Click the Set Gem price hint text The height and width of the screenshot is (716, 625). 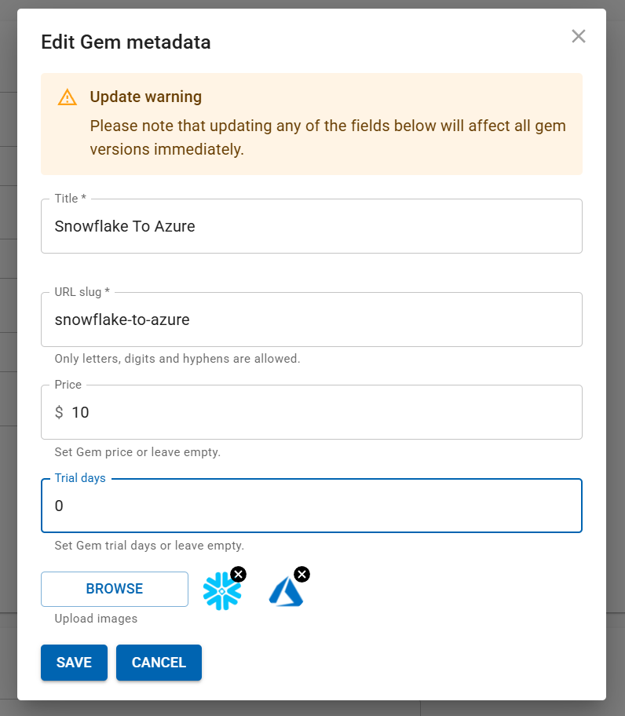(x=137, y=452)
